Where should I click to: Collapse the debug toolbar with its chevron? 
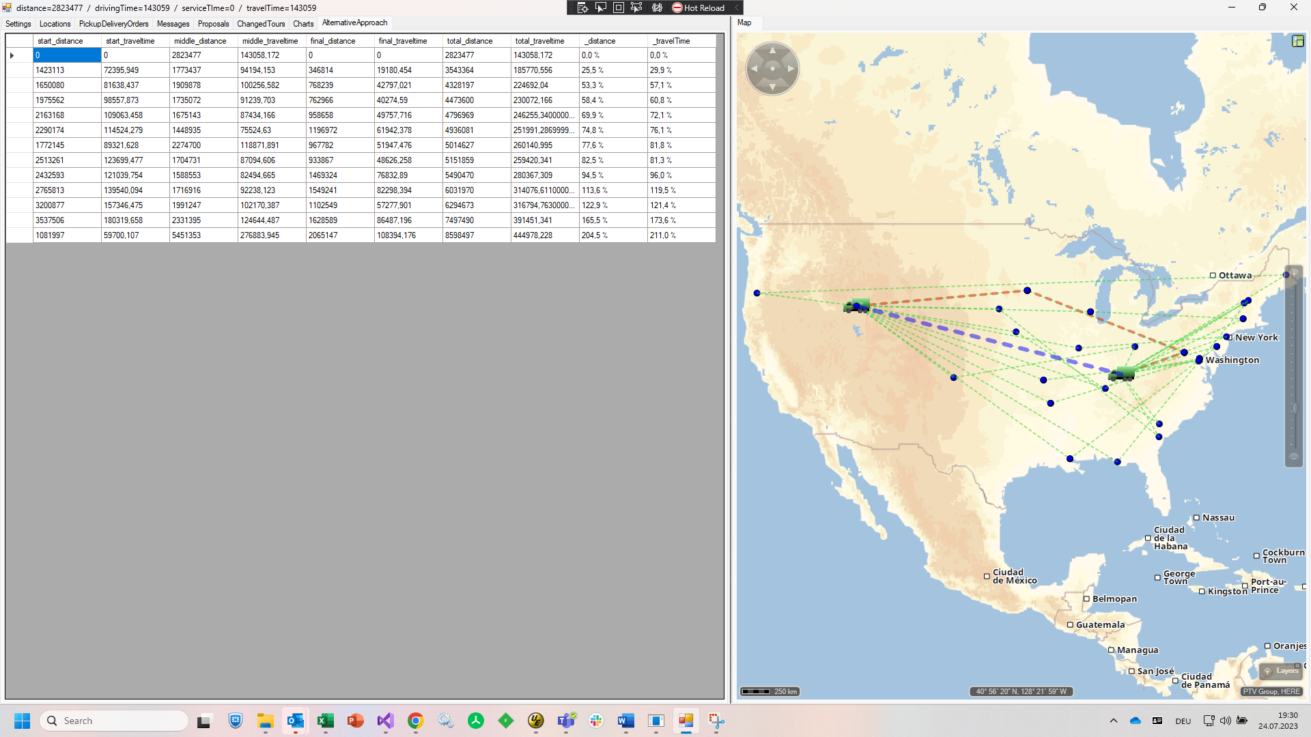pyautogui.click(x=736, y=8)
